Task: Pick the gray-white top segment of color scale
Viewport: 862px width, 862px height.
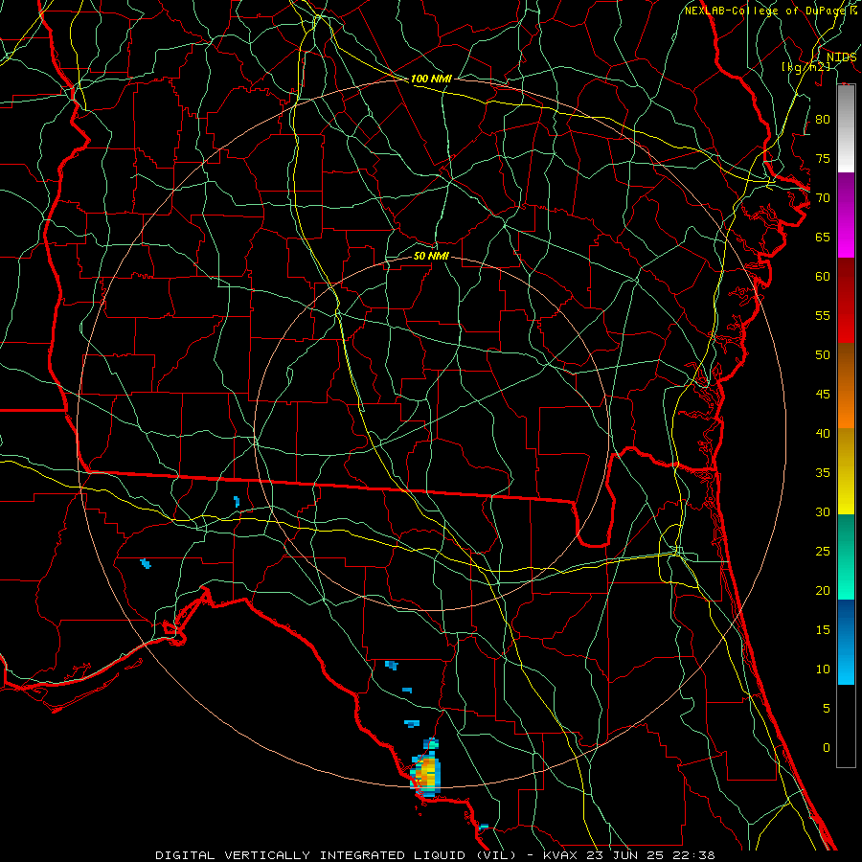Action: click(846, 128)
